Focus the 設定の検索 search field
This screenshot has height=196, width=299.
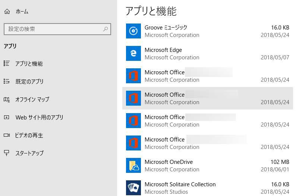click(x=52, y=29)
